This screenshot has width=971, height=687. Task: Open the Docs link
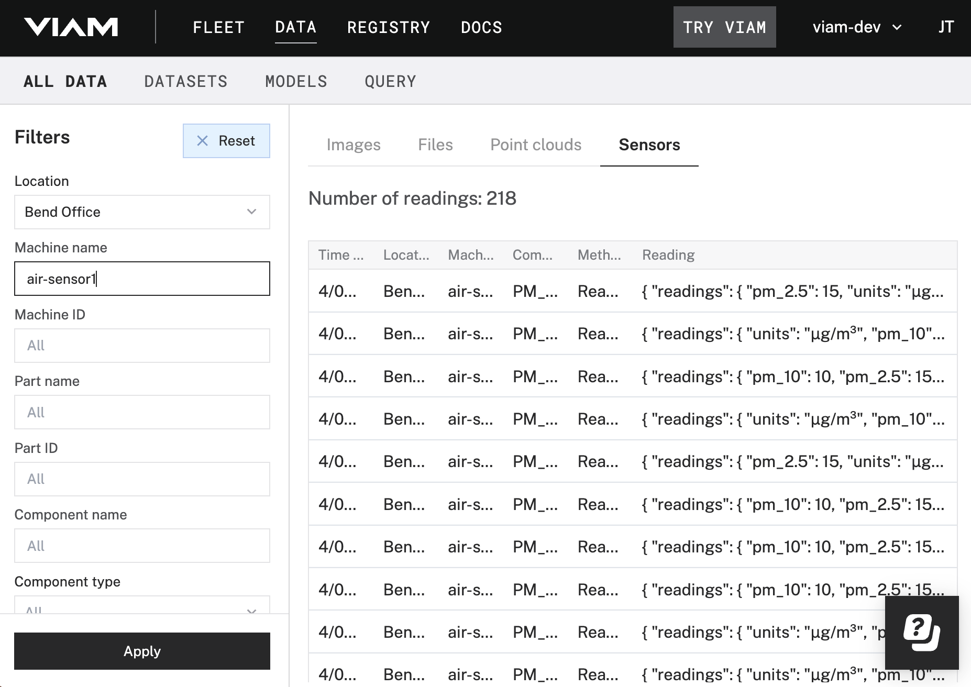tap(481, 27)
